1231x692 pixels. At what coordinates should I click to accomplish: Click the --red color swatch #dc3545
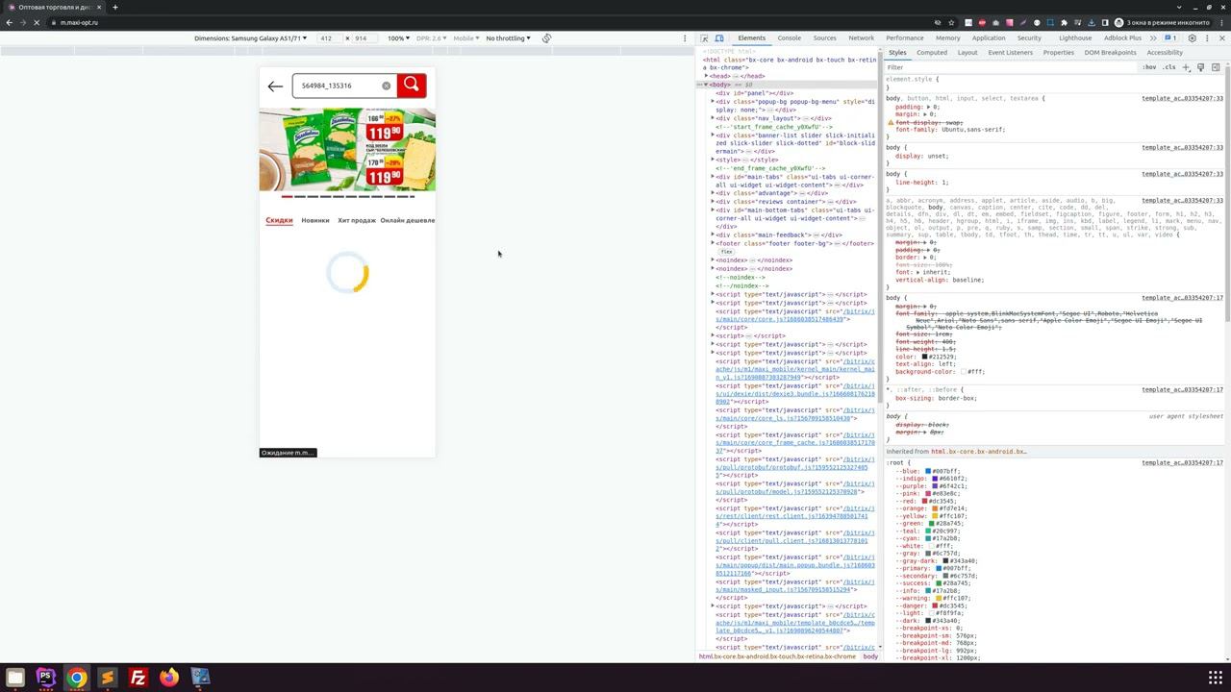pos(924,502)
